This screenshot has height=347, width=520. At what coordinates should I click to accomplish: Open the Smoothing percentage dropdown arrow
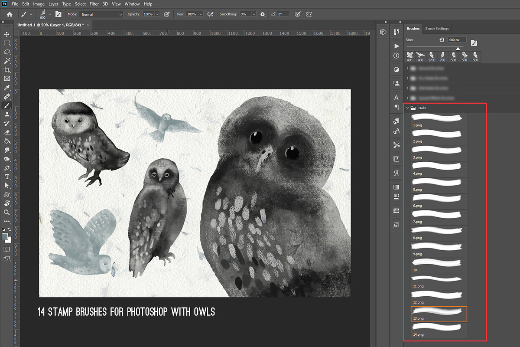(x=253, y=14)
